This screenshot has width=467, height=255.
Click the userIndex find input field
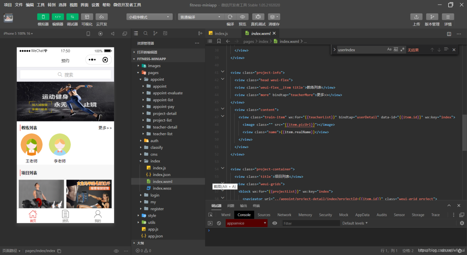(x=360, y=50)
